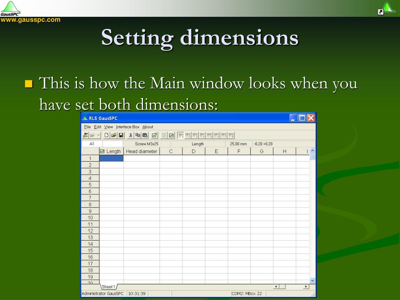Maximize the RLS GausSPC window
The height and width of the screenshot is (300, 400).
point(302,118)
